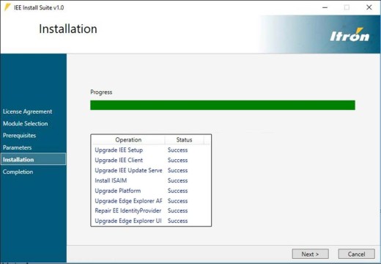Click Success status for Upgrade Platform
381x264 pixels.
pyautogui.click(x=177, y=191)
